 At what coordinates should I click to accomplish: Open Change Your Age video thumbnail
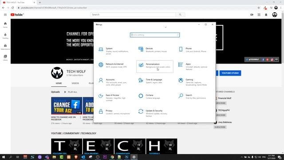67,106
